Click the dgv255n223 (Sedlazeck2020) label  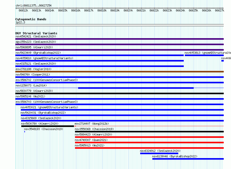36,42
